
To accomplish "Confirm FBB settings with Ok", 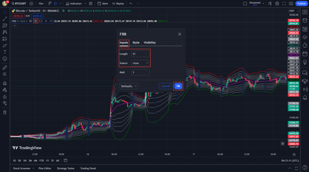I will [x=178, y=86].
